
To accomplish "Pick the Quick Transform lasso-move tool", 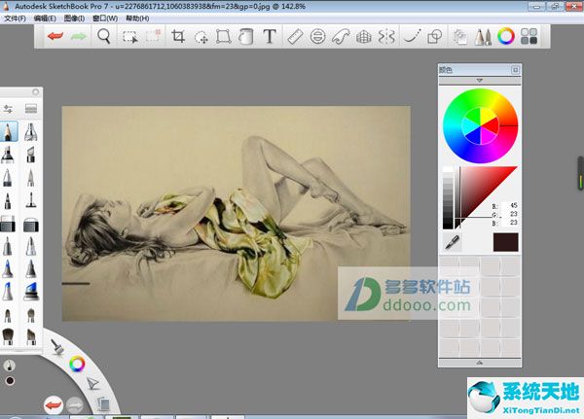I will (x=201, y=37).
